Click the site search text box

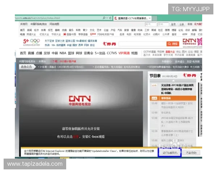tap(142, 44)
